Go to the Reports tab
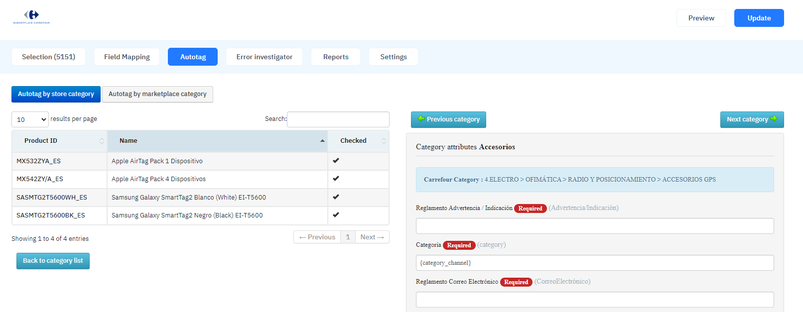The height and width of the screenshot is (312, 803). 336,57
